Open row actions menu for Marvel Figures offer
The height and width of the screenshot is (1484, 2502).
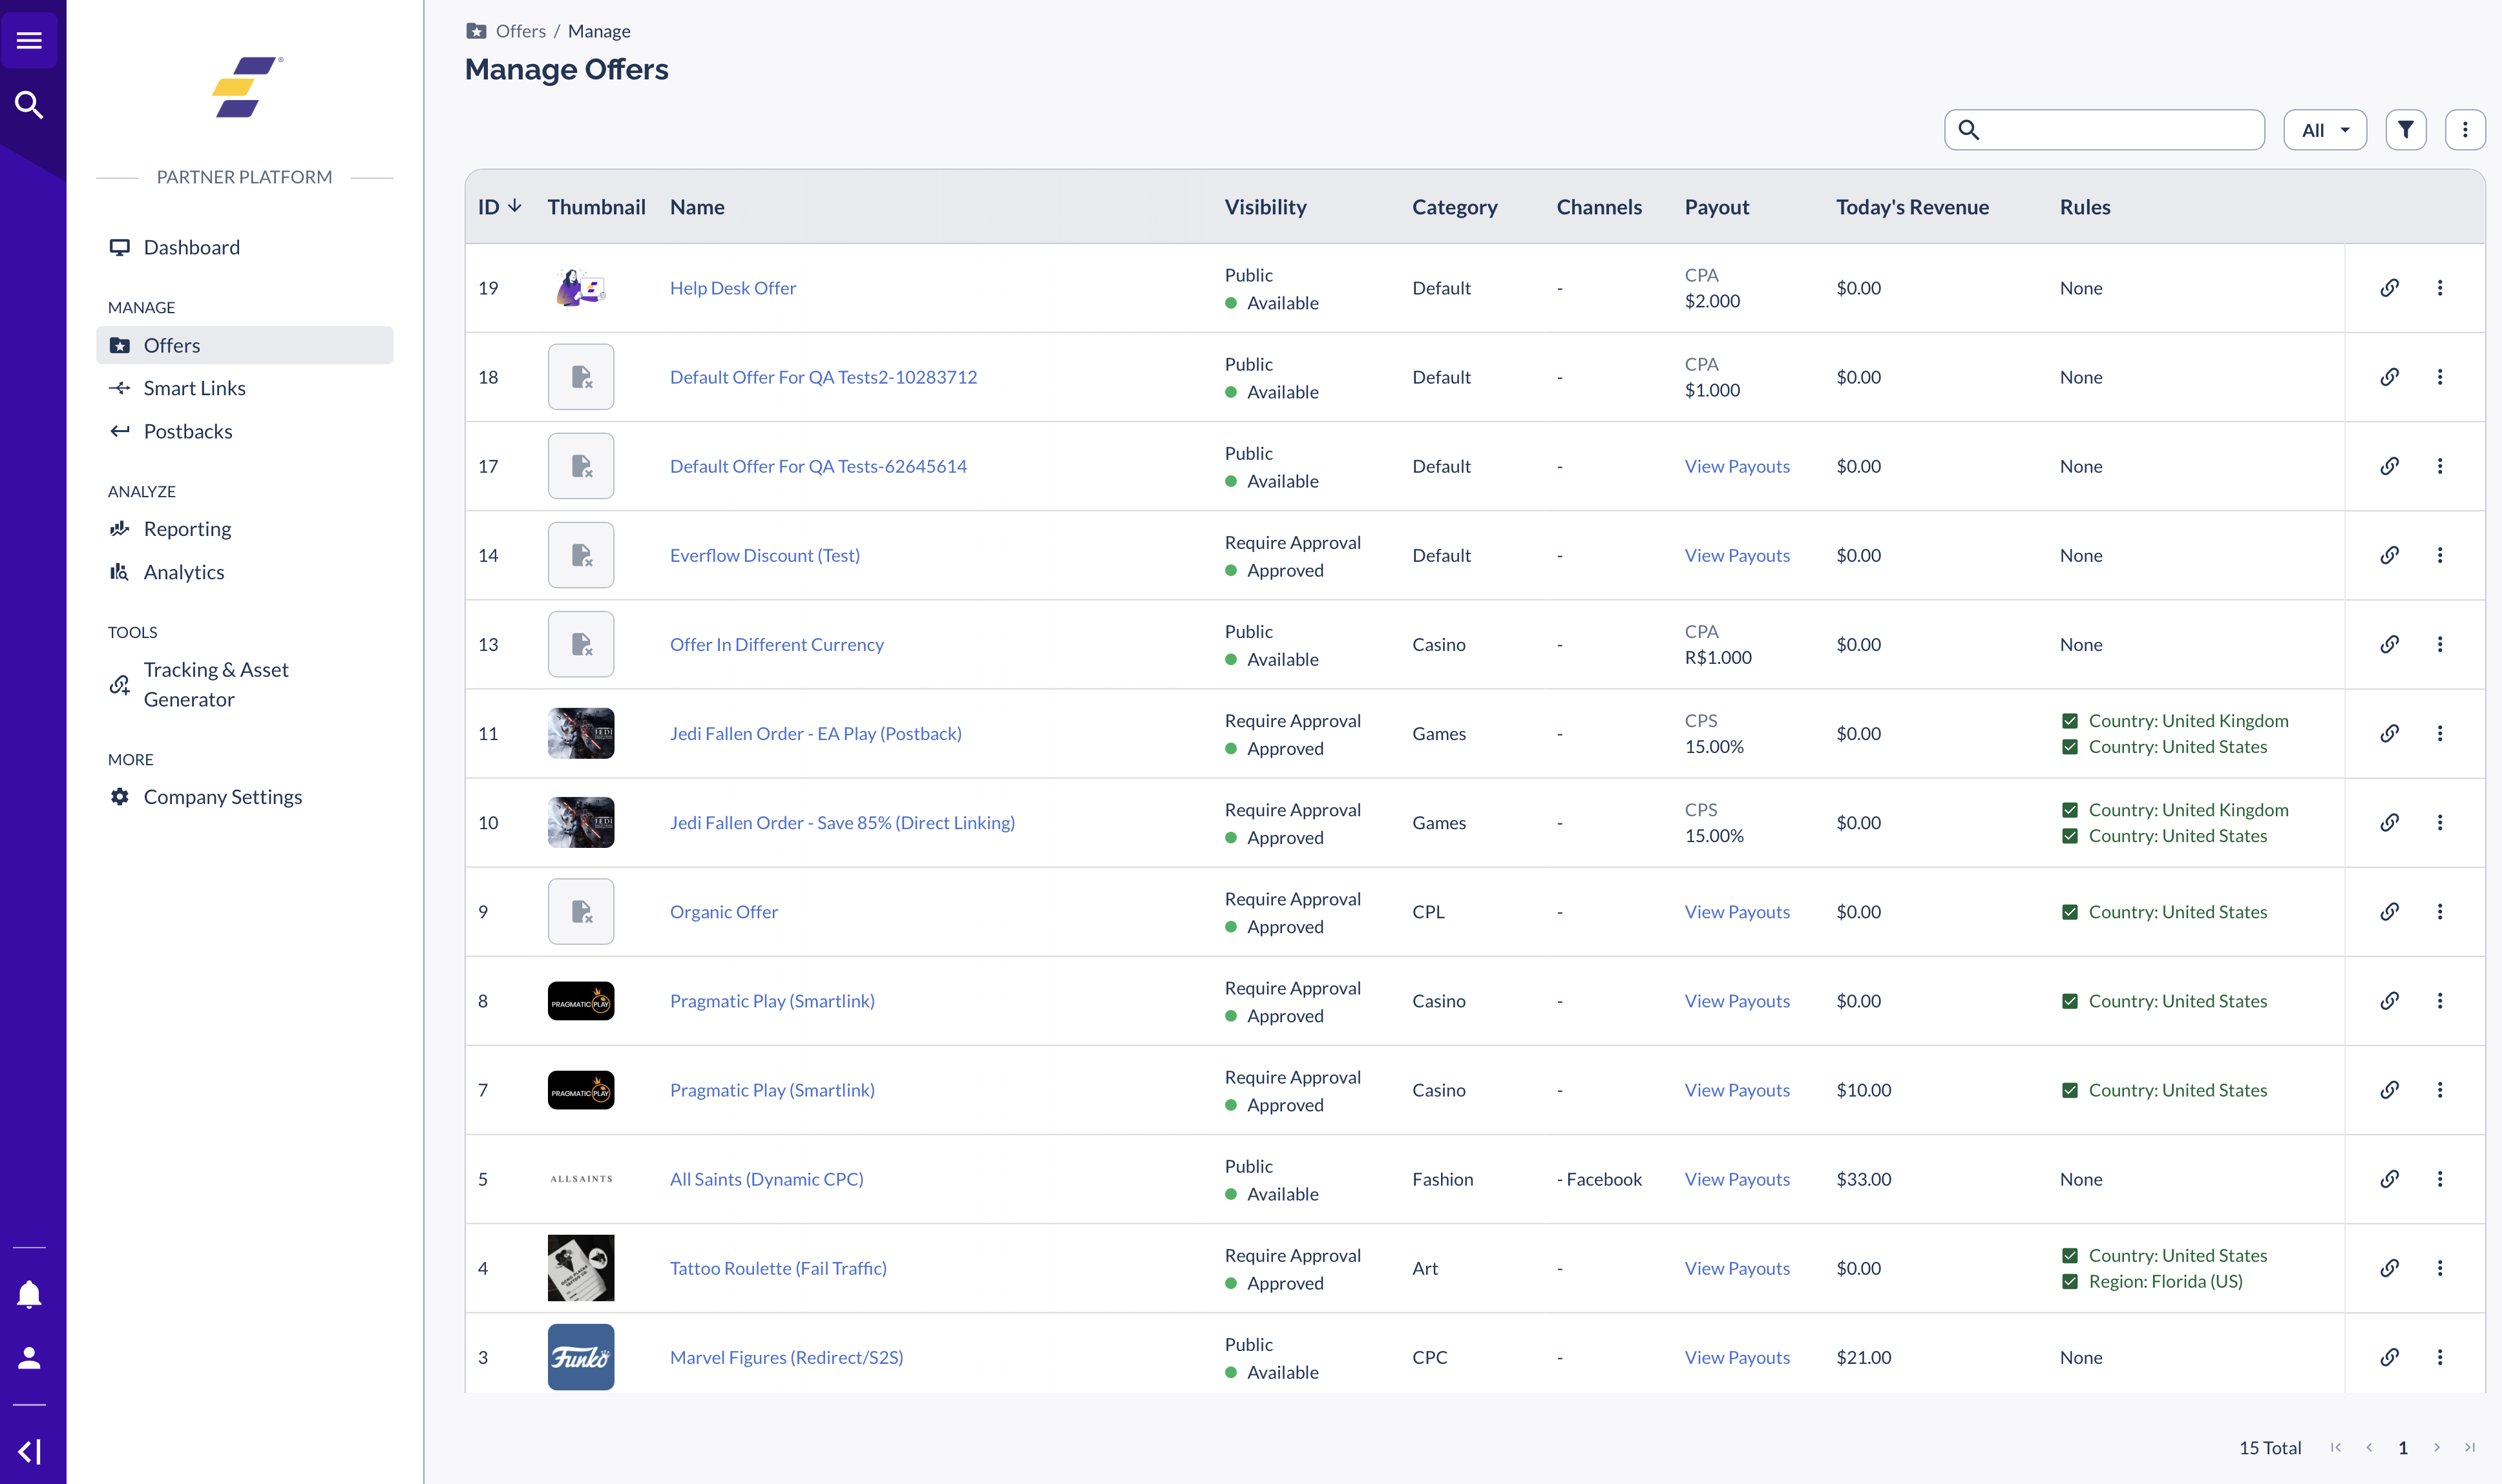tap(2440, 1357)
